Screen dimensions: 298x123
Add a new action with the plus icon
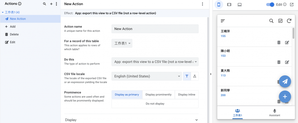click(x=51, y=4)
